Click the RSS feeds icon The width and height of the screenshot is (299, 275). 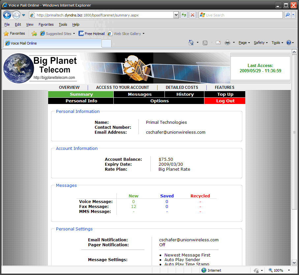(x=205, y=43)
